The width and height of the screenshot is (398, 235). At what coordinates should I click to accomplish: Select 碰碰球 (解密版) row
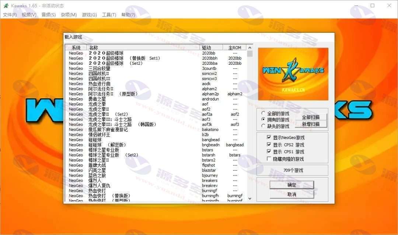pos(156,145)
